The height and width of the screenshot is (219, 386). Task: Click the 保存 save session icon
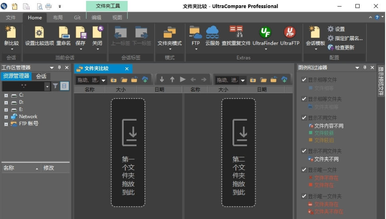click(x=80, y=32)
